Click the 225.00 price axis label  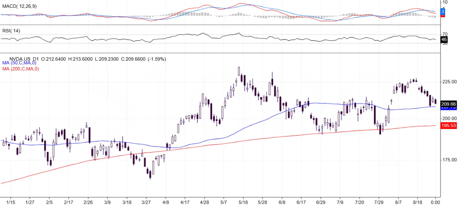[x=449, y=82]
